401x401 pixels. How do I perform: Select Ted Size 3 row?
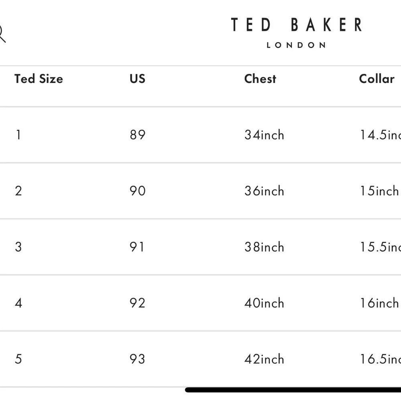pos(18,247)
